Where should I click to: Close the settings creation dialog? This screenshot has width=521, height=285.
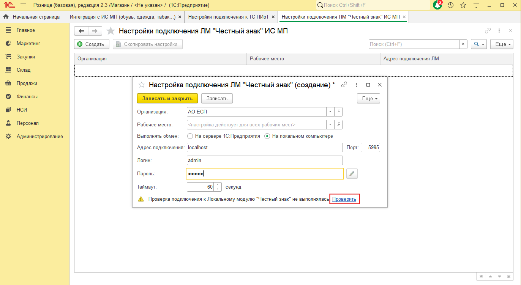coord(379,85)
